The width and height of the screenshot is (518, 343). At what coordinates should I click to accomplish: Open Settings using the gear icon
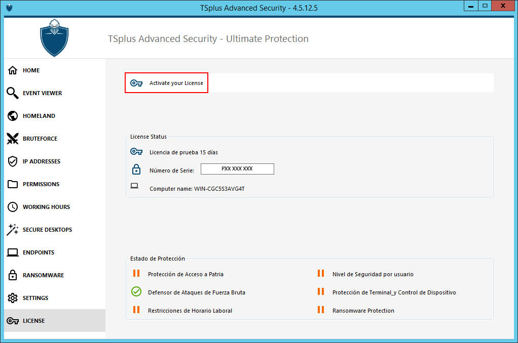click(13, 298)
